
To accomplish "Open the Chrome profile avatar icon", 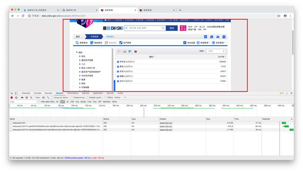I will tap(285, 16).
